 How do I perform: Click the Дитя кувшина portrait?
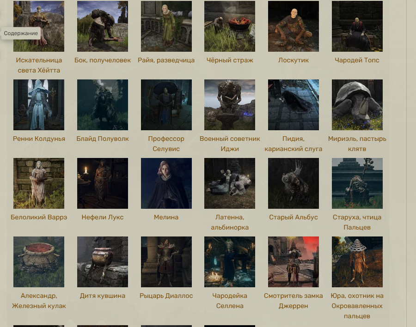tap(103, 262)
